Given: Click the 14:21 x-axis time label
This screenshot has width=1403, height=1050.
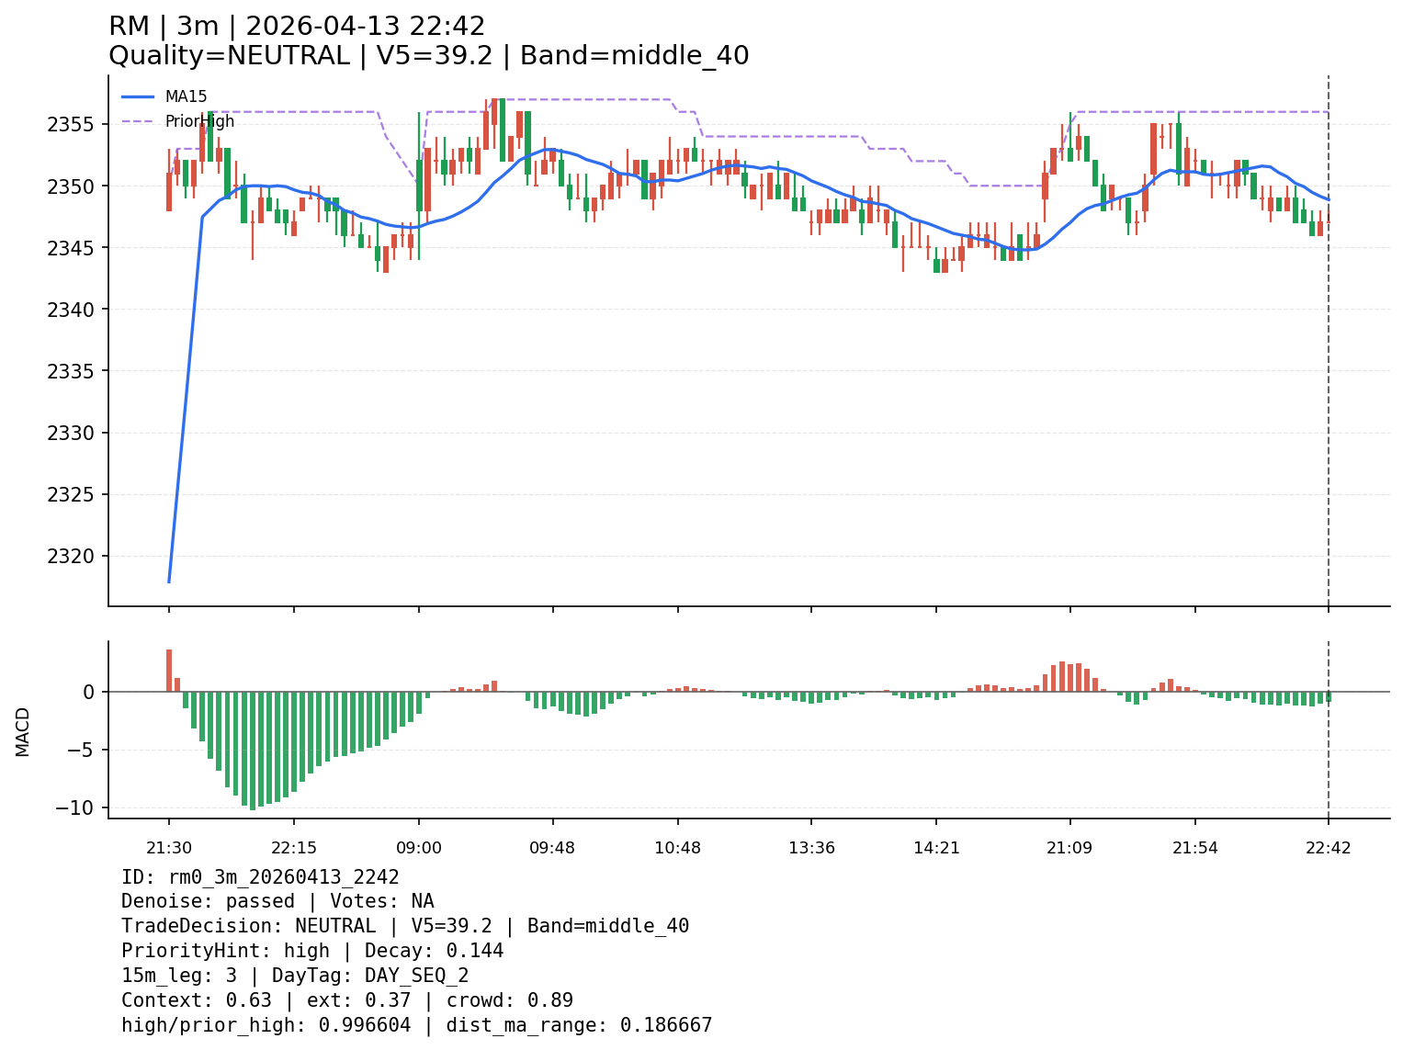Looking at the screenshot, I should 936,848.
